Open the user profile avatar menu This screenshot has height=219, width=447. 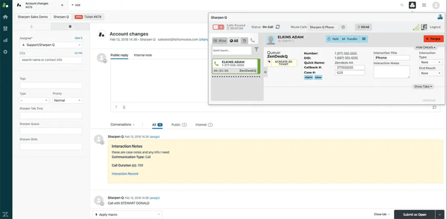[x=436, y=5]
